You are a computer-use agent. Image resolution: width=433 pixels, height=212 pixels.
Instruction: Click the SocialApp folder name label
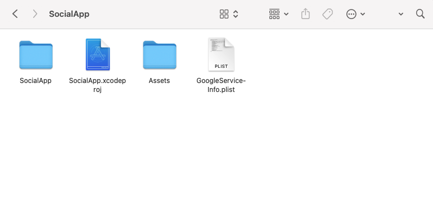35,81
